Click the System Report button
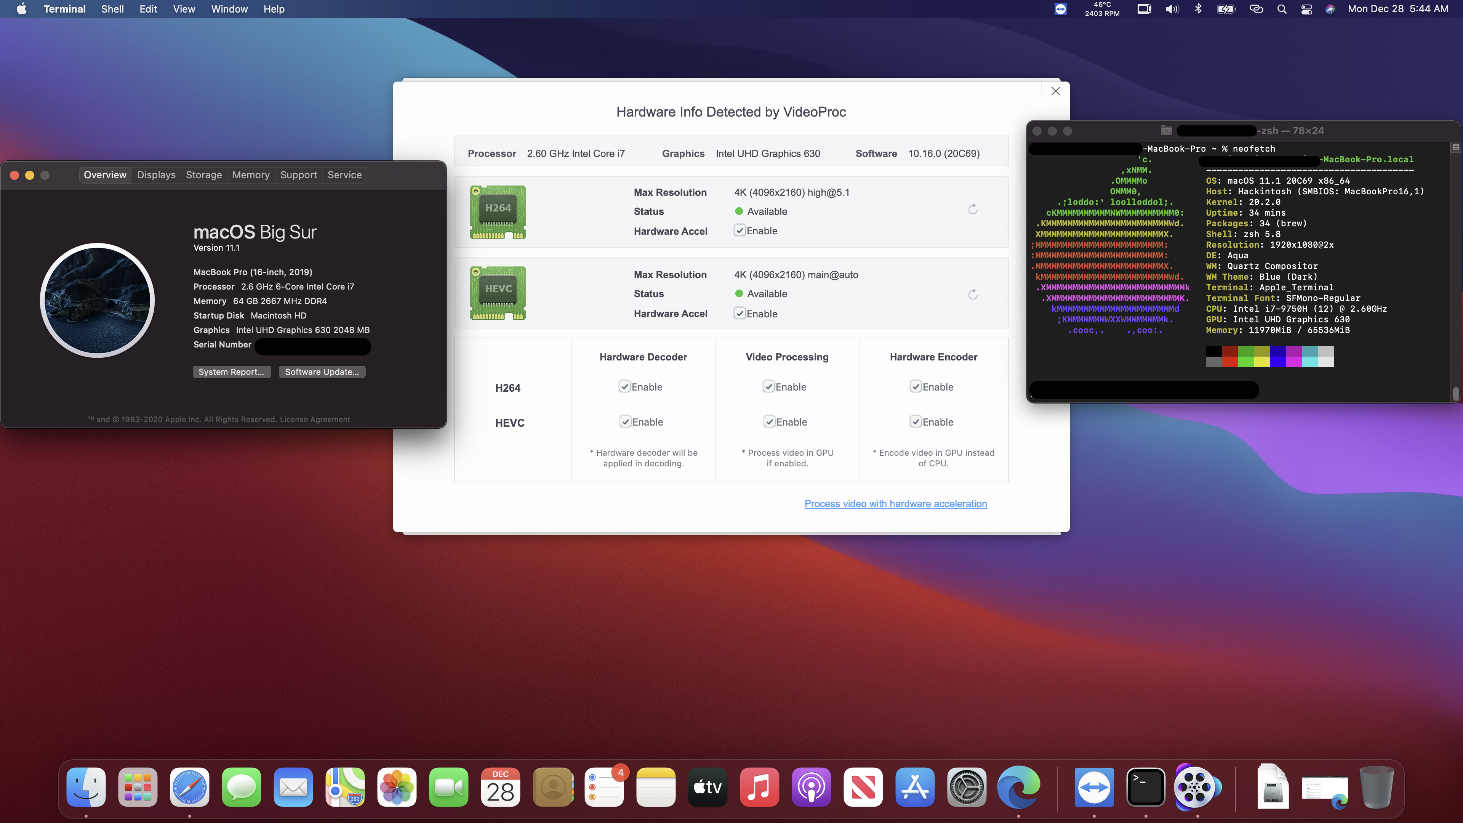The image size is (1463, 823). click(x=231, y=372)
